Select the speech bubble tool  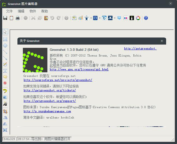(x=5, y=77)
